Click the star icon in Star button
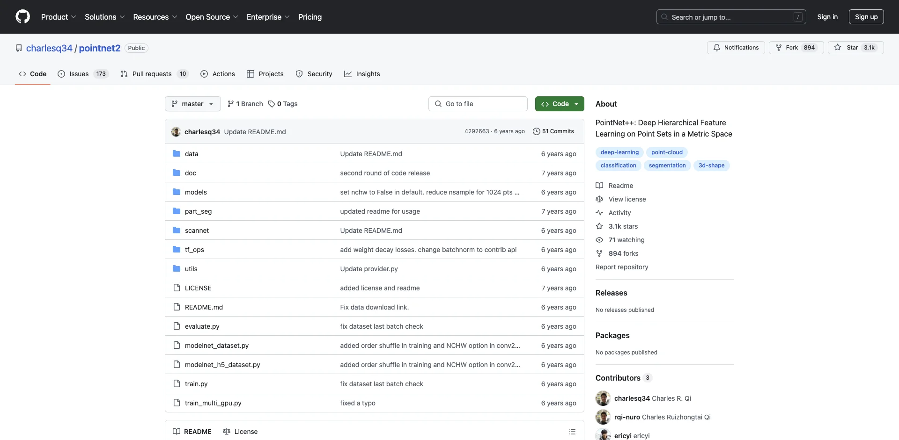Viewport: 899px width, 440px height. coord(838,47)
